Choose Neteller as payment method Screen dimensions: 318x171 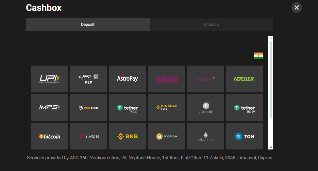click(x=244, y=79)
